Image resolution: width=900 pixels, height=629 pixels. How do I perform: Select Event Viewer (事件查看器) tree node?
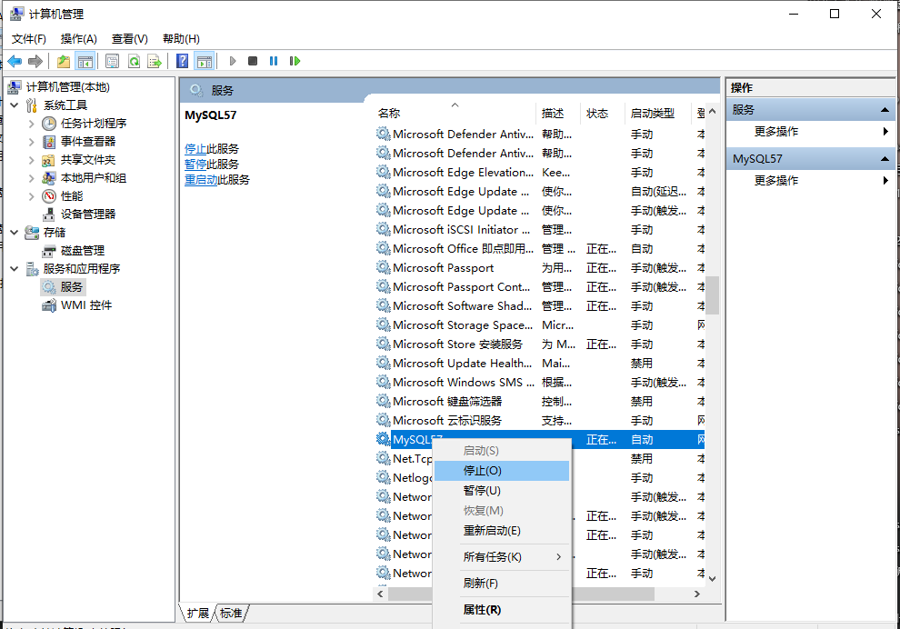point(88,142)
